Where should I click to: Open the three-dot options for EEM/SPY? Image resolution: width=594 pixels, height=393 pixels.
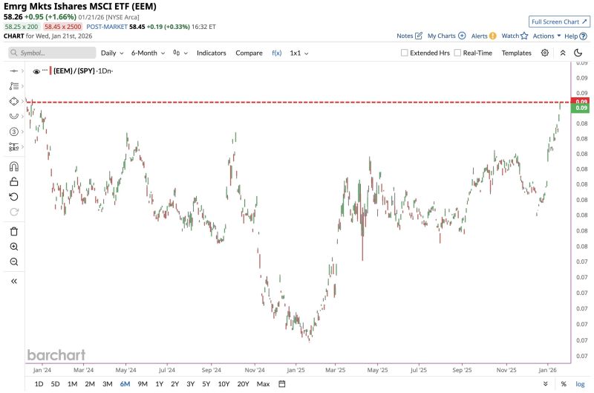(45, 71)
